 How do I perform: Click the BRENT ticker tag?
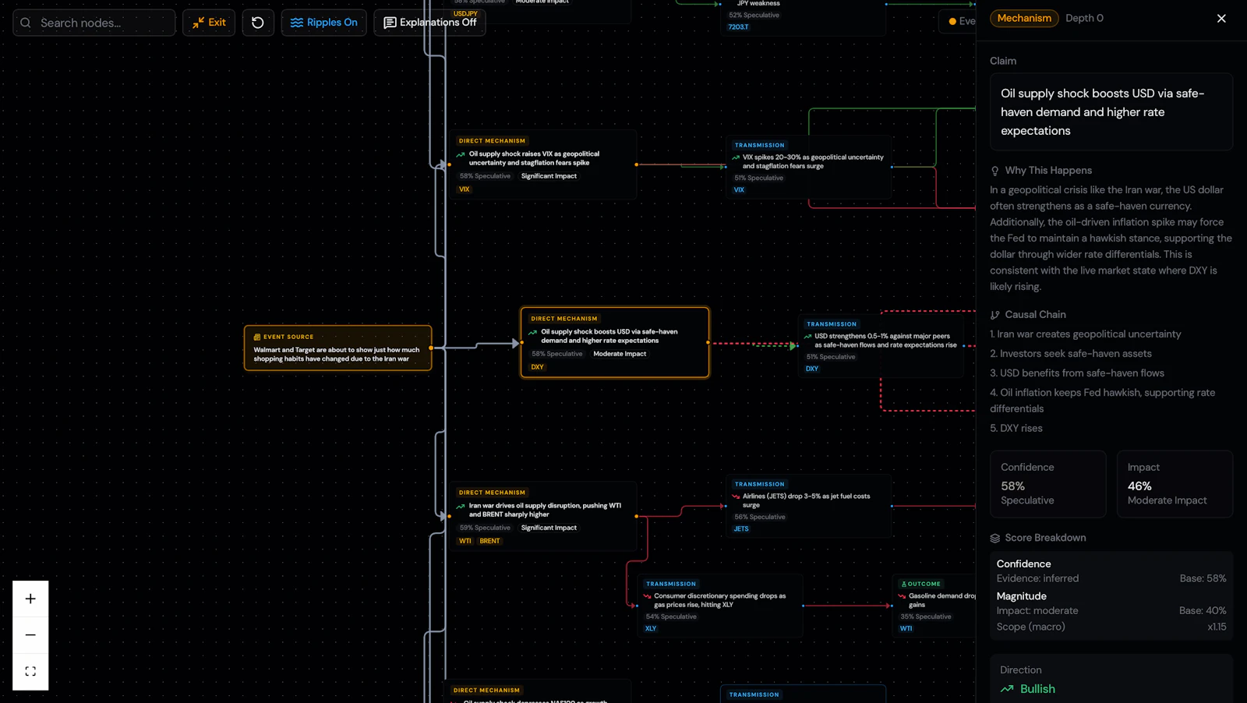click(489, 541)
